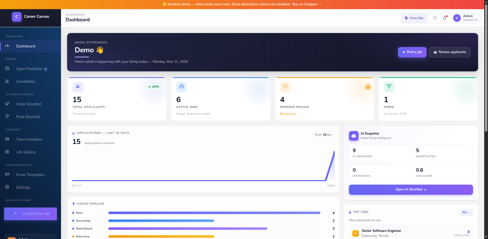Click the Review applicants button

pos(450,52)
